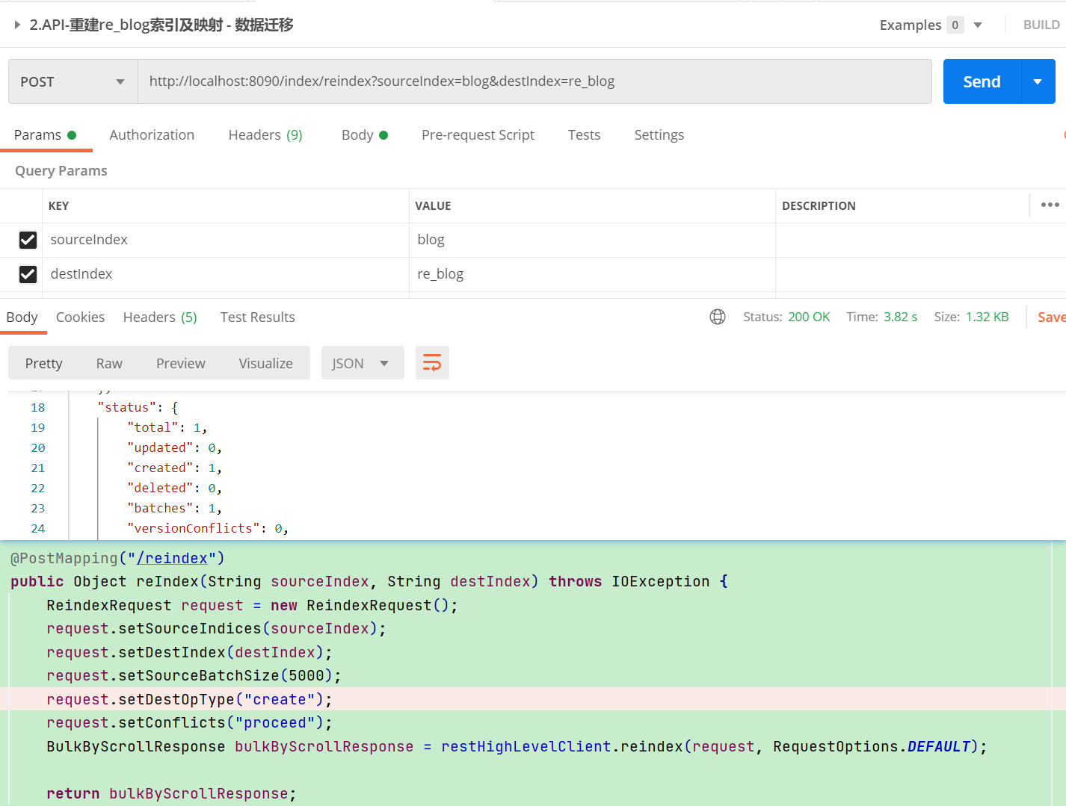This screenshot has width=1066, height=806.
Task: Select the destIndex key cell
Action: (226, 274)
